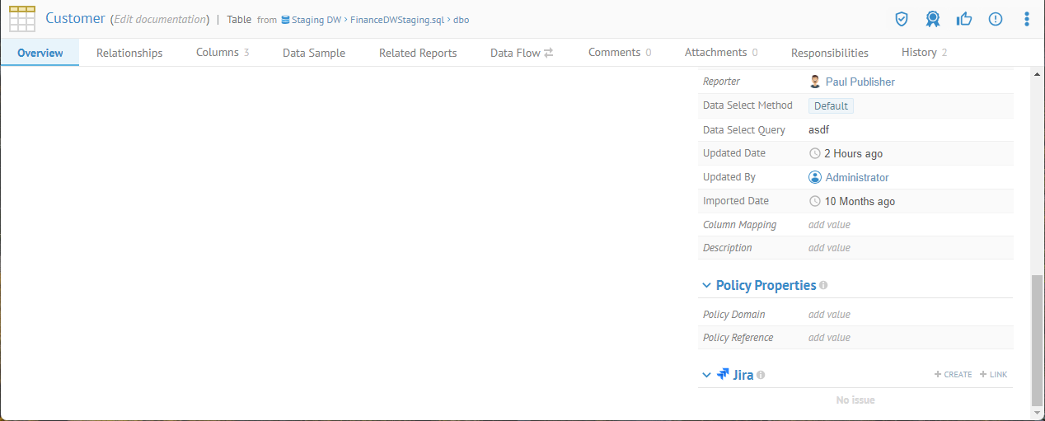Image resolution: width=1045 pixels, height=421 pixels.
Task: Click the info icon beside Jira
Action: click(761, 375)
